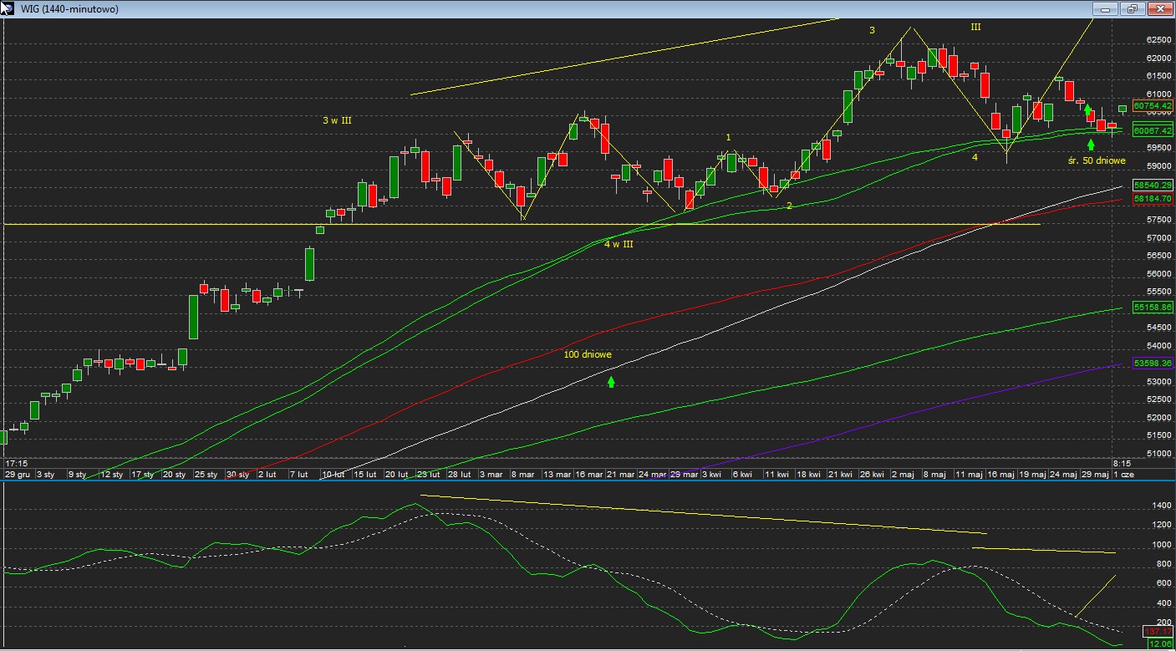Click the green 12.06 indicator value tag
Viewport: 1176px width, 651px height.
tap(1159, 644)
